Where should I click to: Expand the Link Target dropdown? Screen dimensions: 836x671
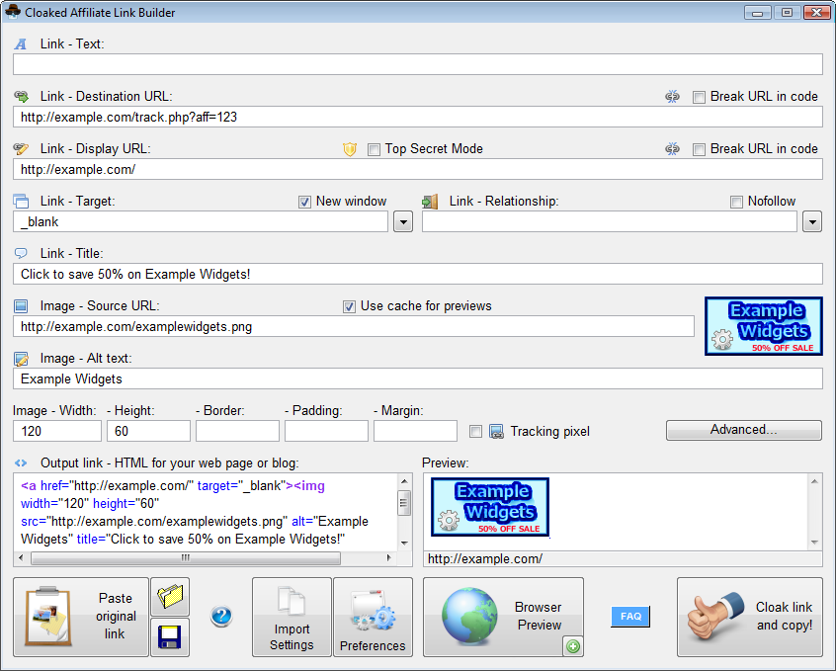click(x=402, y=222)
